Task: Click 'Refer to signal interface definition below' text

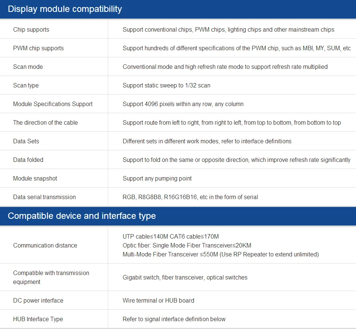Action: (x=174, y=319)
